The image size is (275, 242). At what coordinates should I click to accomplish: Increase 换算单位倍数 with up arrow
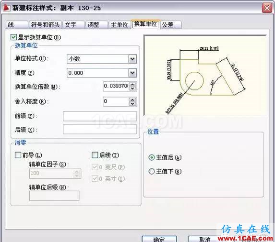(x=133, y=85)
